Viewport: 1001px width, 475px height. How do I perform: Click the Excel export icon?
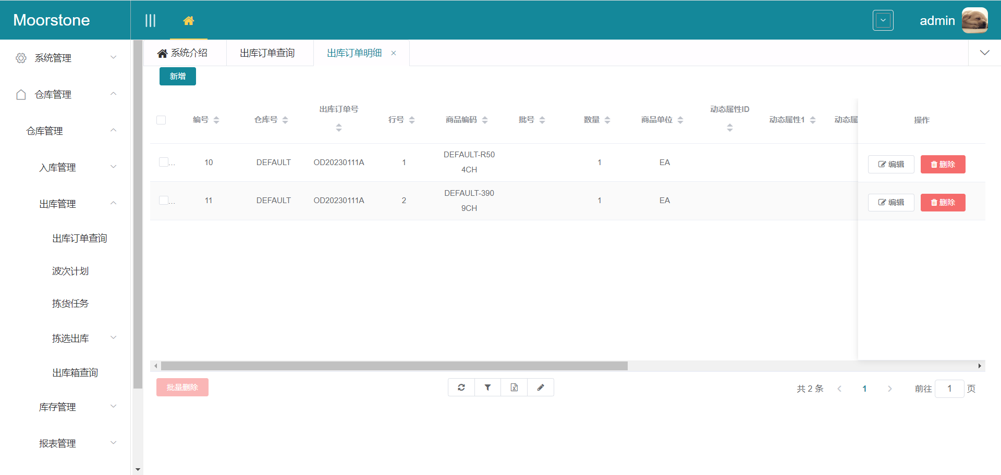514,387
